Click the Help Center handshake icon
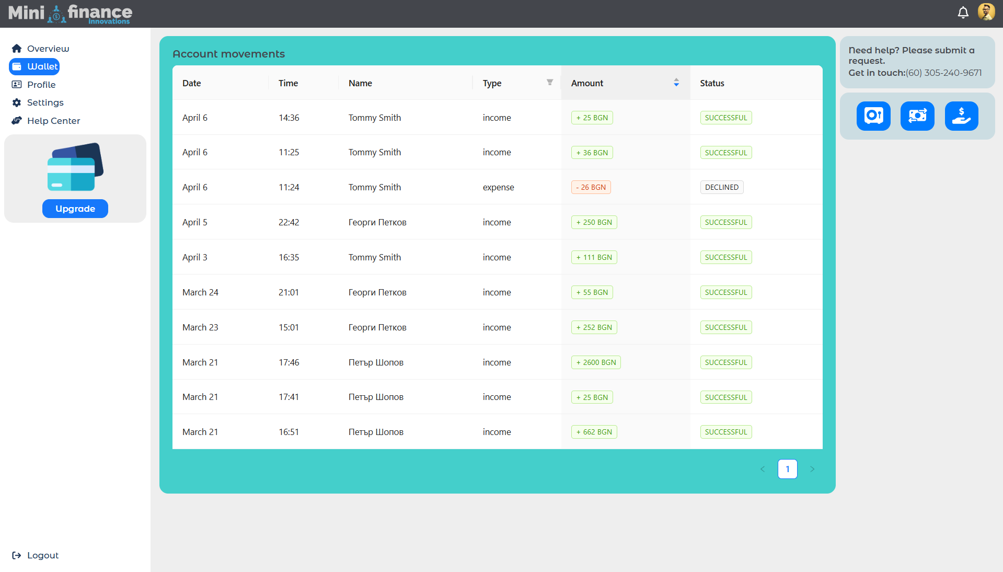The width and height of the screenshot is (1003, 572). (x=17, y=121)
